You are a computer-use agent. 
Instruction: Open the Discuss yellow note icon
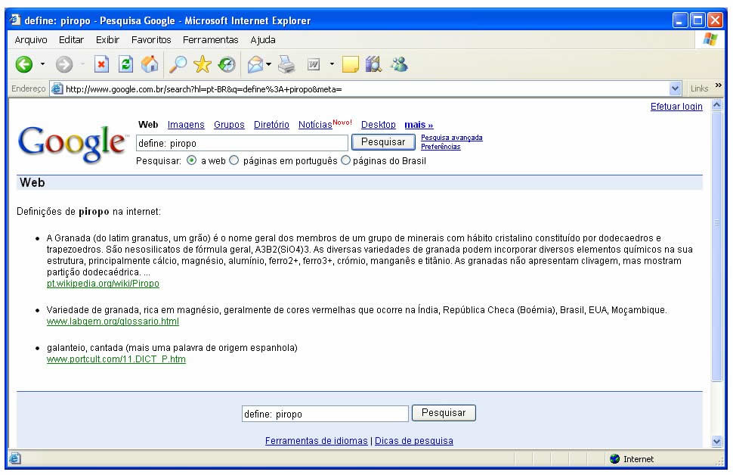pyautogui.click(x=350, y=64)
